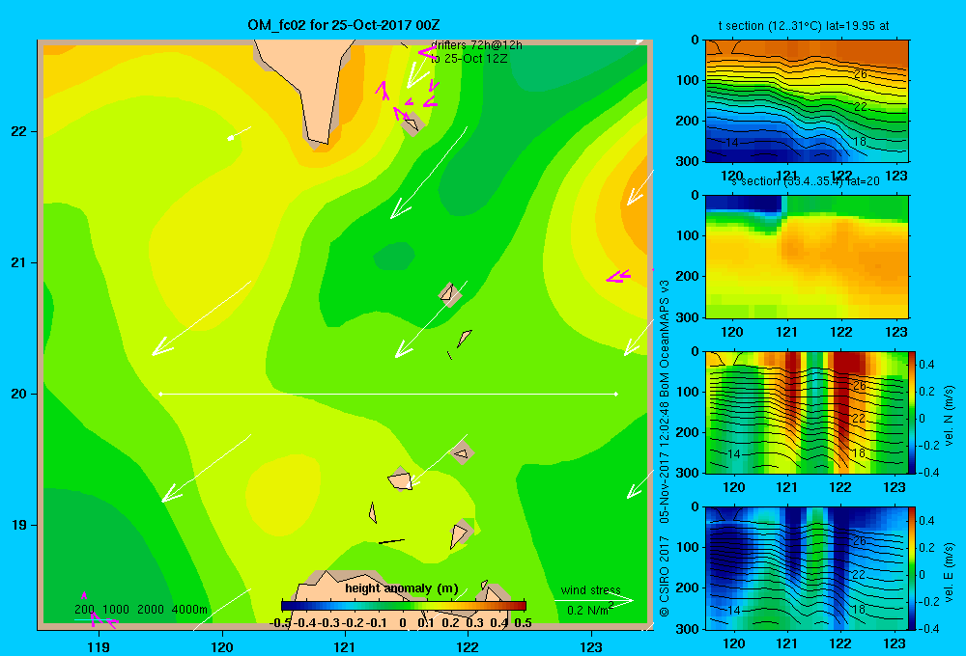Open the temperature section plot panel
This screenshot has height=656, width=966.
pyautogui.click(x=807, y=101)
